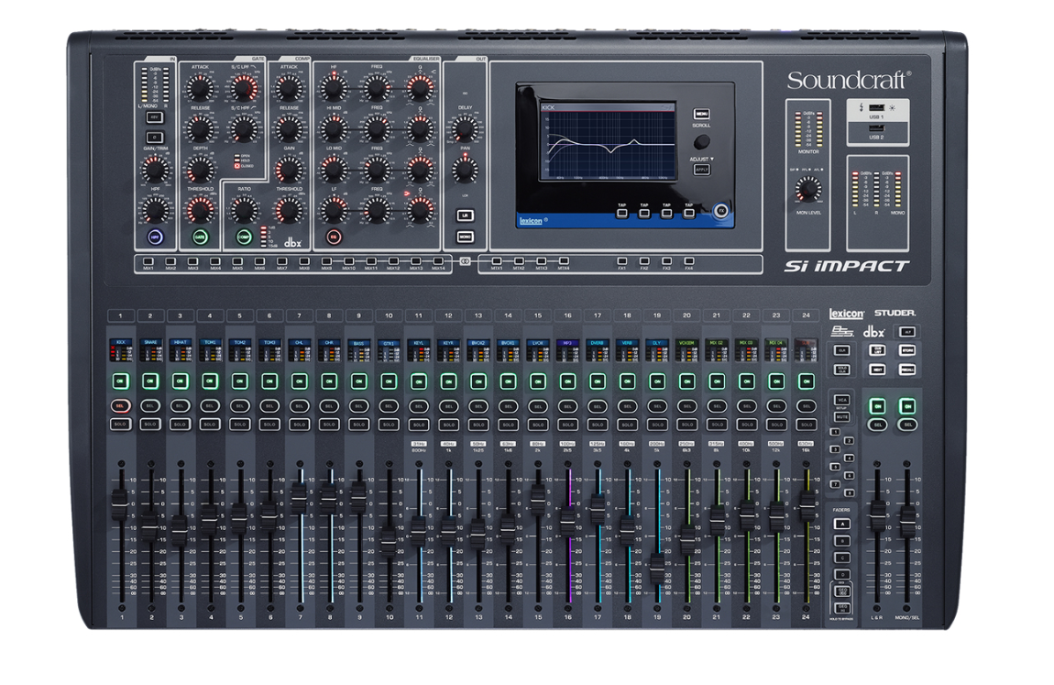
Task: Select the FX4 bus button
Action: (x=688, y=260)
